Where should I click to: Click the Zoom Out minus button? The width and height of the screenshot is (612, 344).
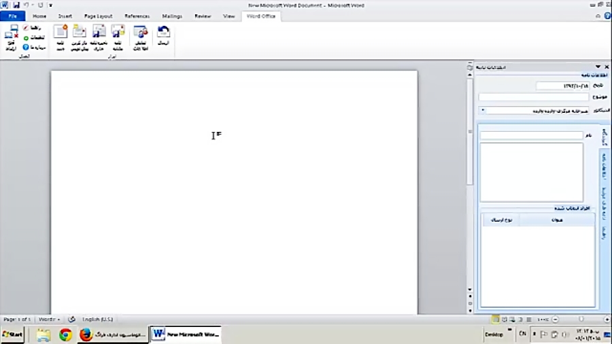click(555, 320)
